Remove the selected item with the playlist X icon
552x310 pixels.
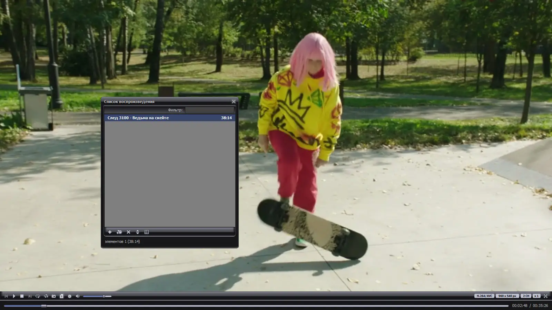128,232
